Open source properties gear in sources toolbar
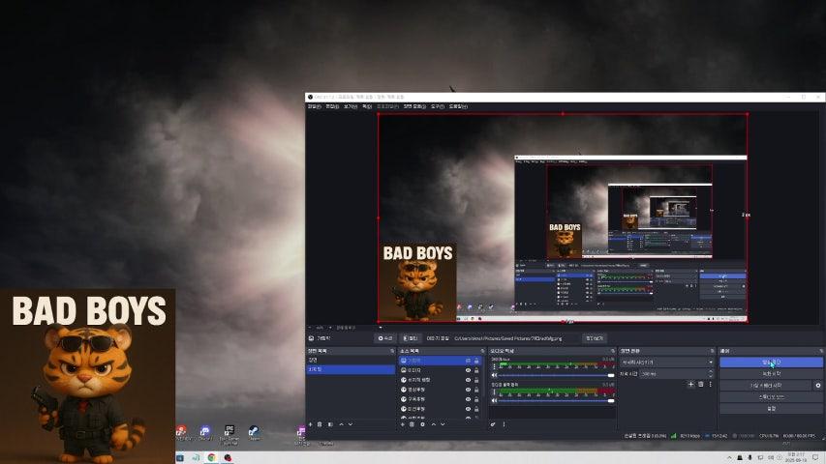826x464 pixels. coord(422,424)
